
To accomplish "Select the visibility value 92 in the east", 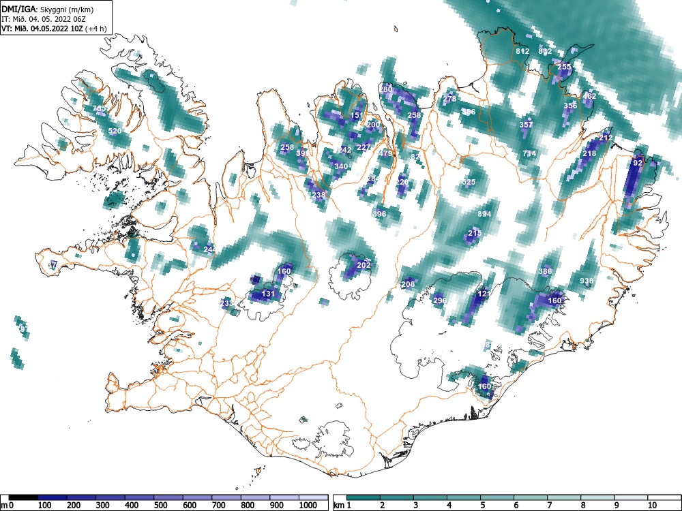I will 638,163.
